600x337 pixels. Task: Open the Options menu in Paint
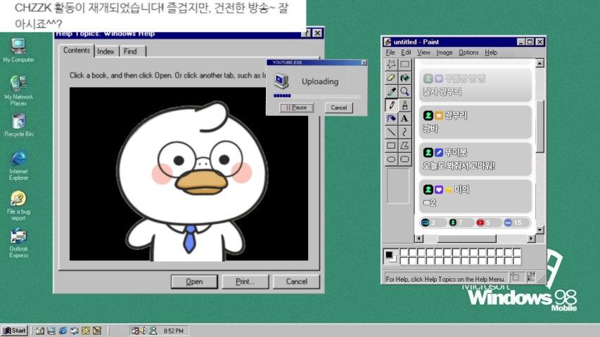(x=468, y=53)
